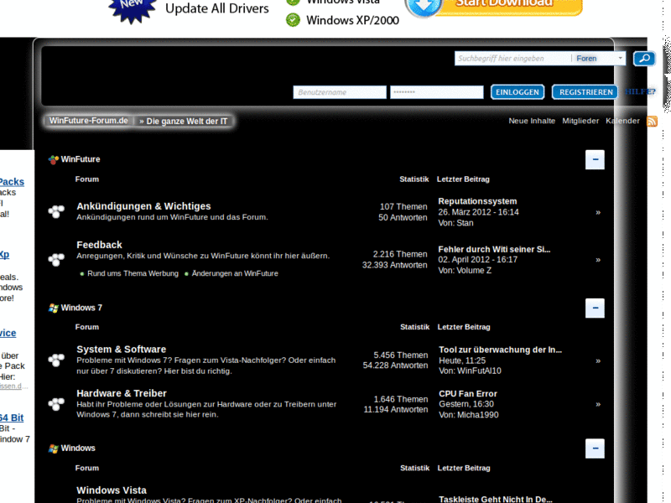
Task: Click the Windows category flag icon
Action: (x=53, y=449)
